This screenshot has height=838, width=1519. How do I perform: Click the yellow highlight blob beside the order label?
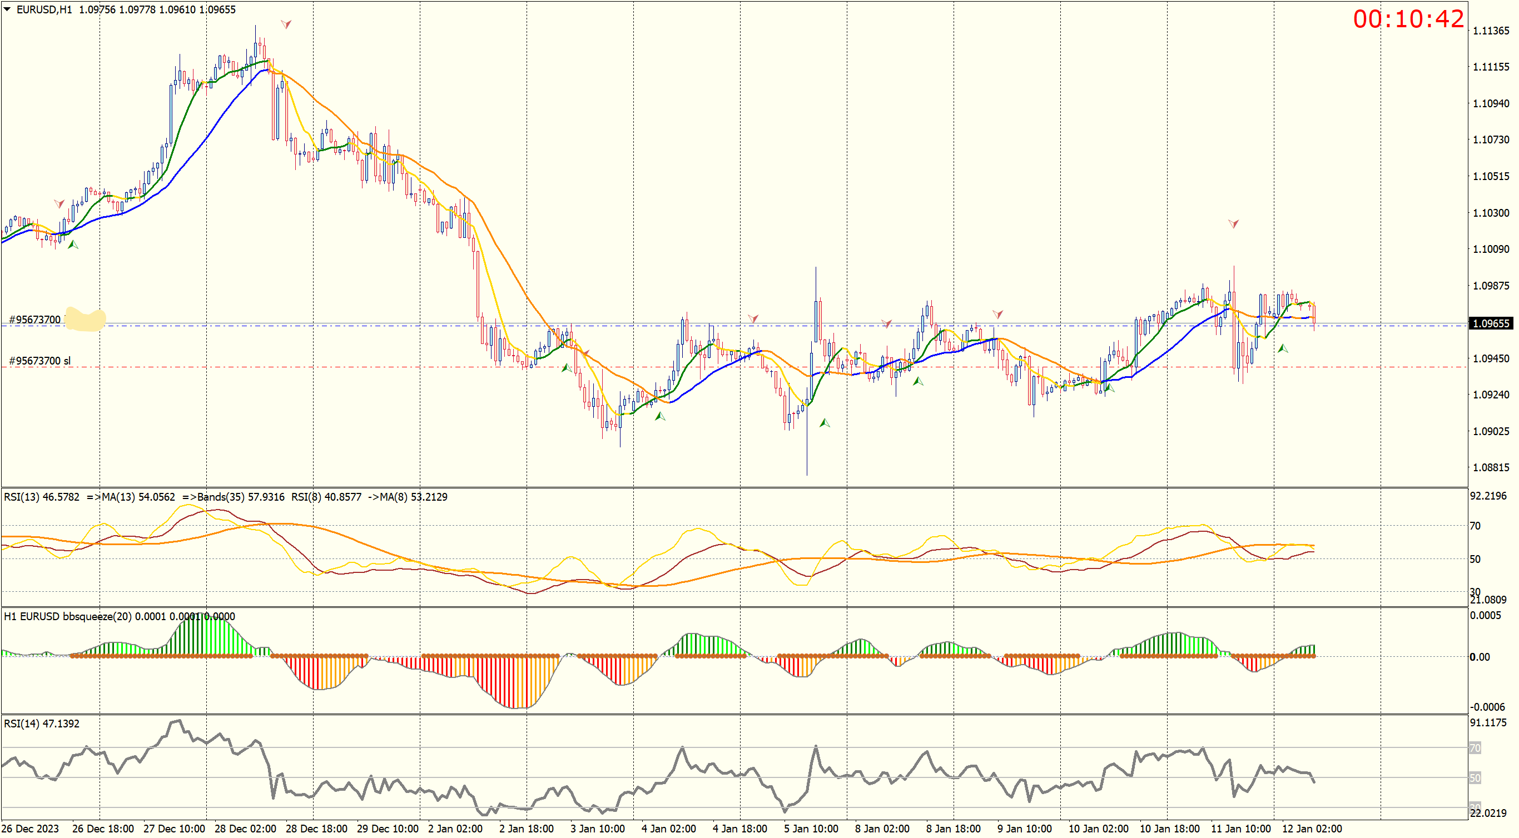coord(85,319)
